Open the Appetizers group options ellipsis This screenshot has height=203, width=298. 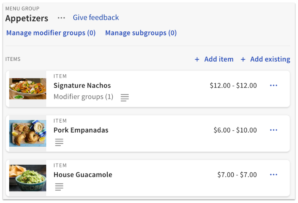coord(61,18)
